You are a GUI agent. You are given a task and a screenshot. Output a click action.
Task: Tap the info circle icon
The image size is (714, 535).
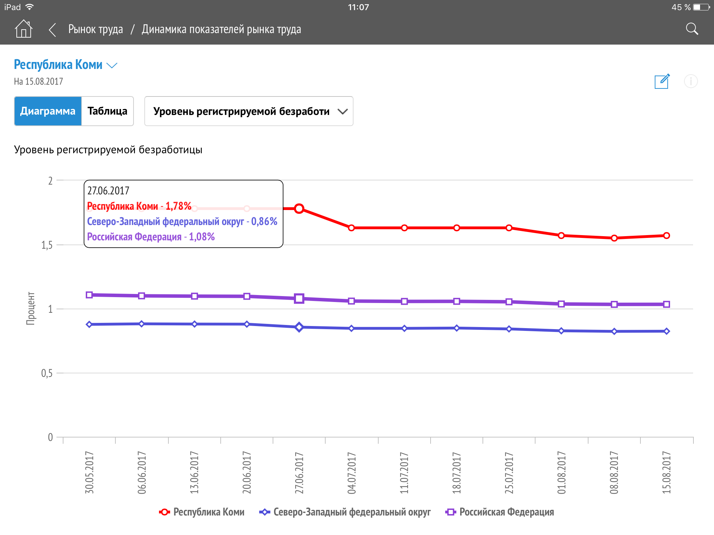click(691, 82)
